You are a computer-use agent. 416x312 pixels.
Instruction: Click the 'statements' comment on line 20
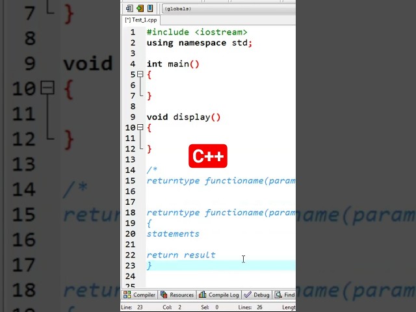pyautogui.click(x=173, y=234)
